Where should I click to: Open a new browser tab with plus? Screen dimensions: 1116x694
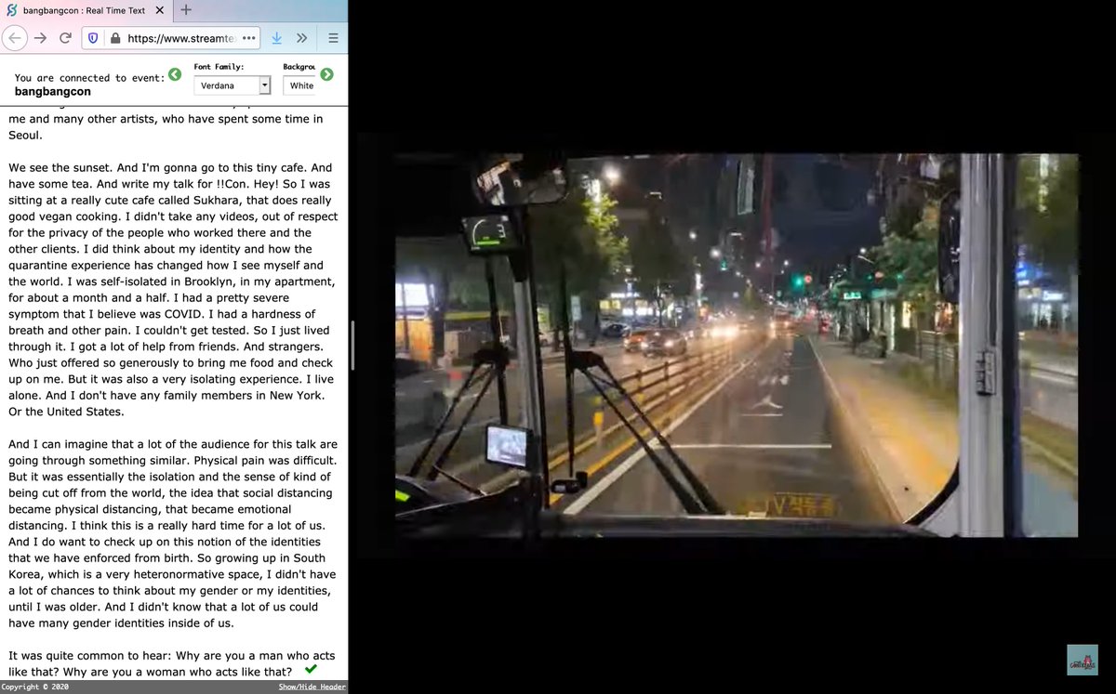[185, 10]
